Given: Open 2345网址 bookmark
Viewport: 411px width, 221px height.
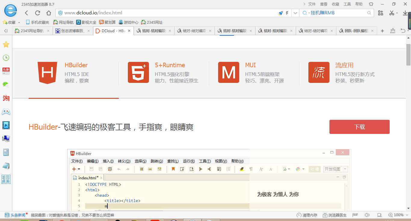Looking at the screenshot, I should (x=152, y=23).
